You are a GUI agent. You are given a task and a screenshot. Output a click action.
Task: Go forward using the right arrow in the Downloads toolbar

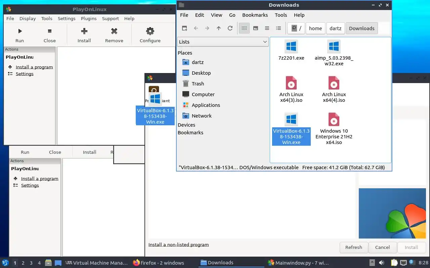[207, 28]
